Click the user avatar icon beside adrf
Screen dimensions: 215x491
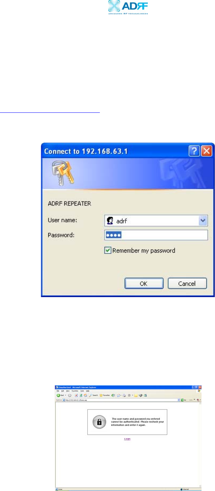pos(110,221)
